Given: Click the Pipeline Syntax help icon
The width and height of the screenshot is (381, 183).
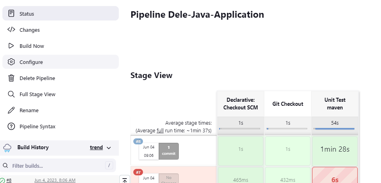Looking at the screenshot, I should click(x=11, y=126).
